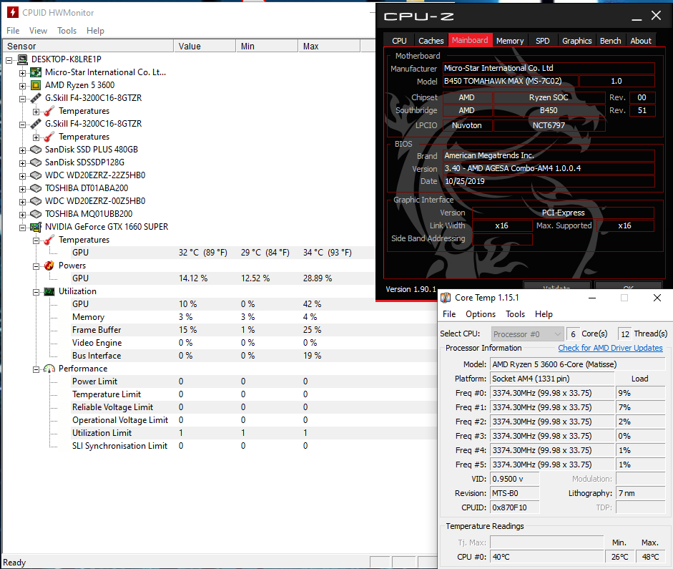Switch to the SPD tab in CPU-Z
Image resolution: width=673 pixels, height=569 pixels.
[x=543, y=40]
